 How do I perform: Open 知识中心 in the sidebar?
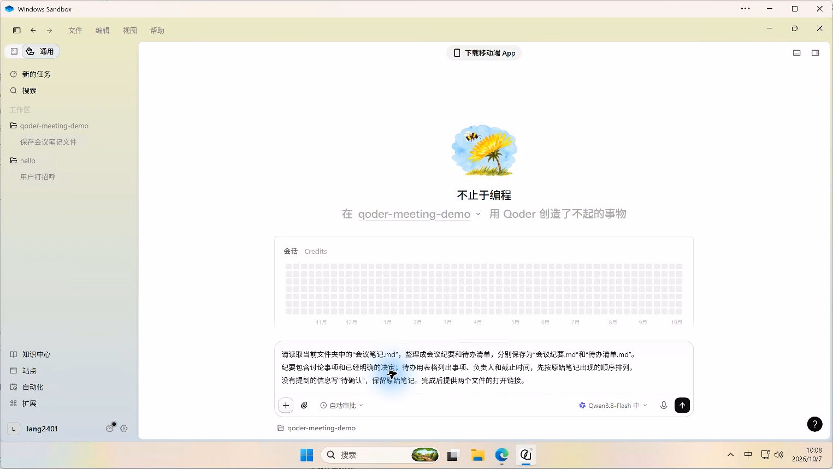(x=31, y=354)
